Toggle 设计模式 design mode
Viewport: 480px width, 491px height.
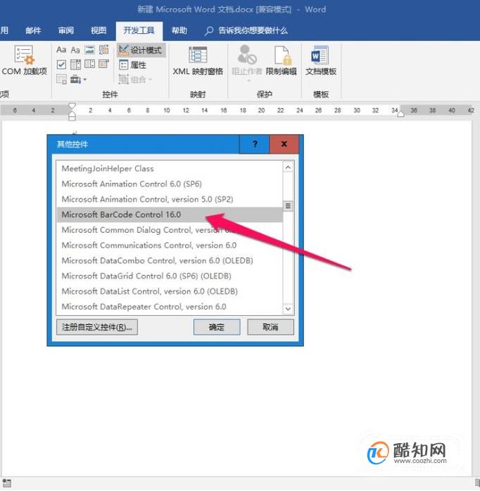pos(141,50)
